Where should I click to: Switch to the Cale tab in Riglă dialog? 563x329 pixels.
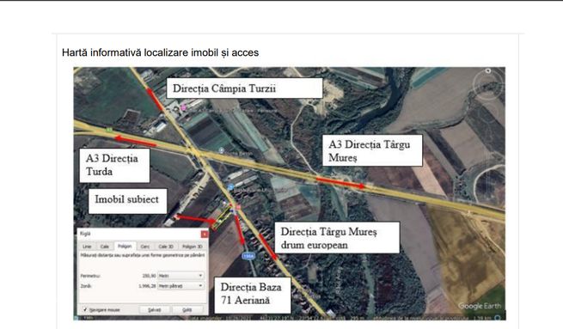coord(105,247)
